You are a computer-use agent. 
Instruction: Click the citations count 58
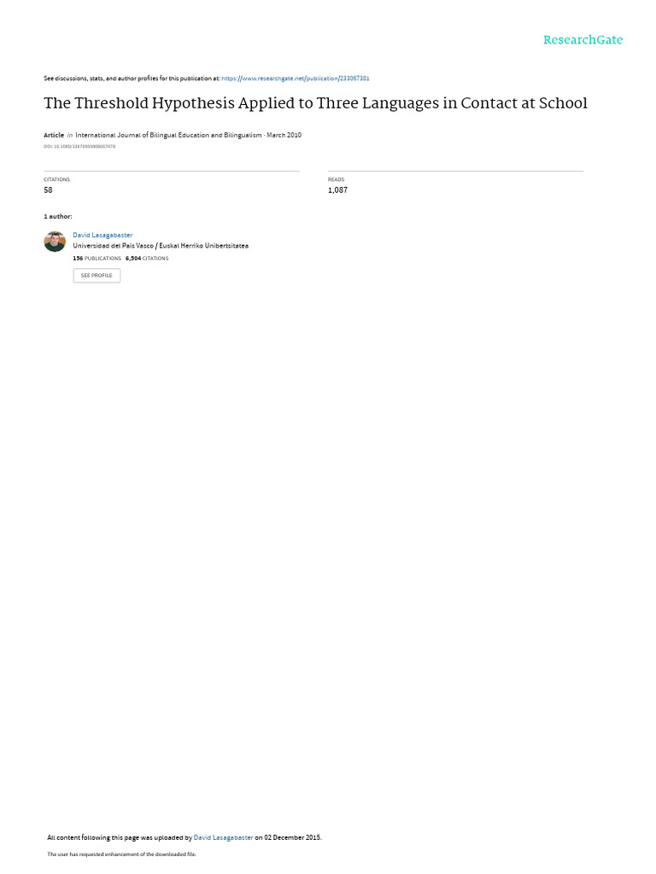tap(48, 190)
